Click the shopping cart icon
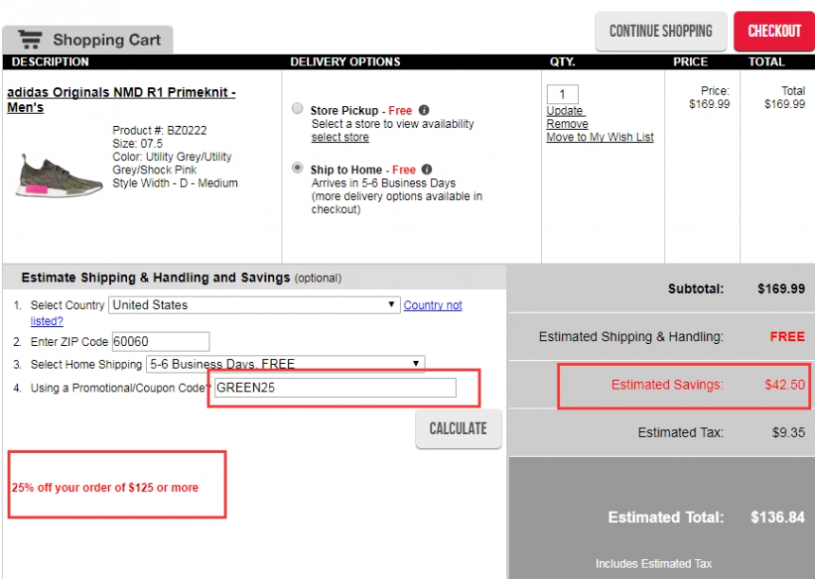The image size is (815, 579). click(30, 40)
